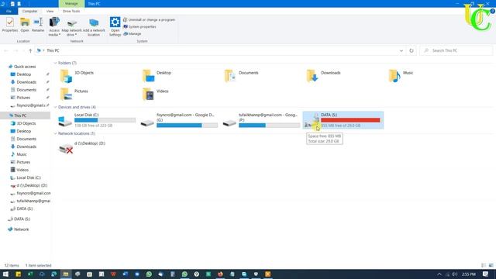Open Settings from the ribbon
Viewport: 496px width, 279px height.
pos(115,26)
